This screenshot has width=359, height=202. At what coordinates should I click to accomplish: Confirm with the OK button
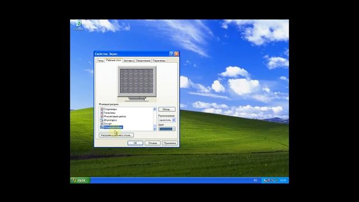[135, 143]
